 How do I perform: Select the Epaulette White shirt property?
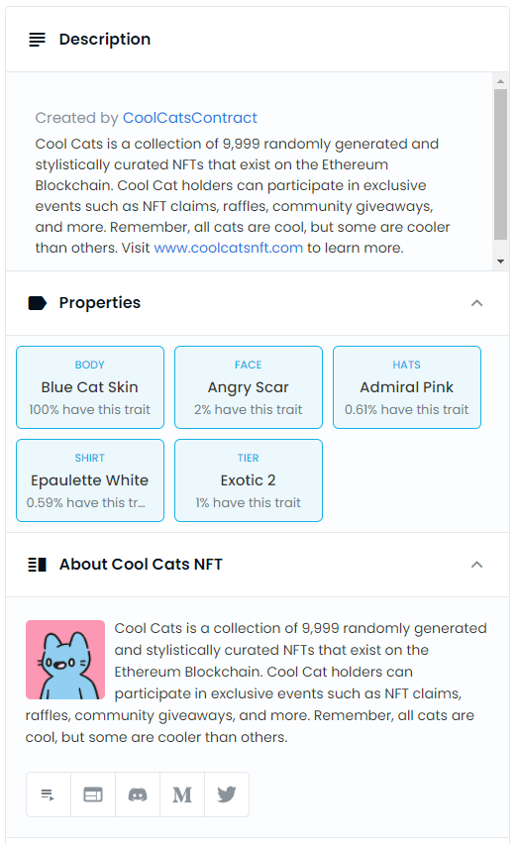pyautogui.click(x=90, y=480)
